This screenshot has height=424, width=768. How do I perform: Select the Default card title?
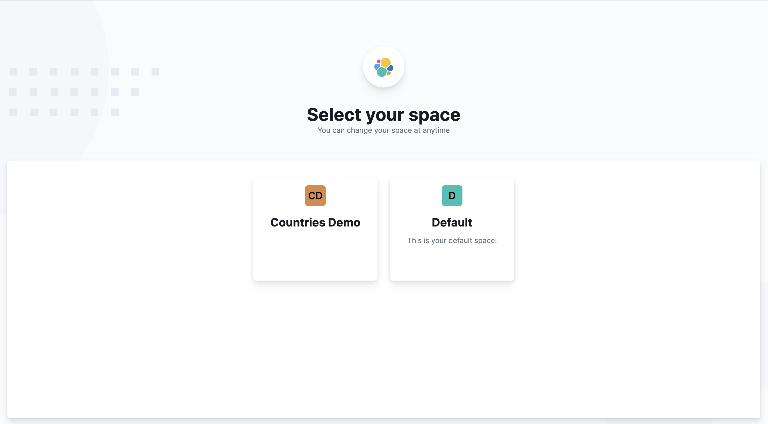coord(452,222)
